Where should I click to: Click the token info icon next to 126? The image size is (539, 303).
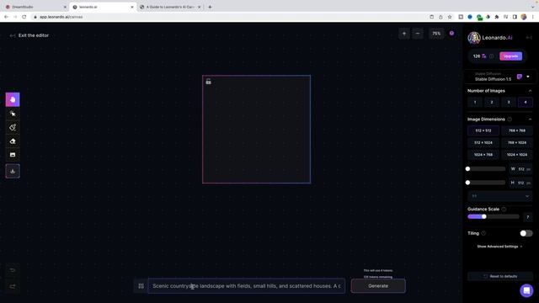coord(492,56)
